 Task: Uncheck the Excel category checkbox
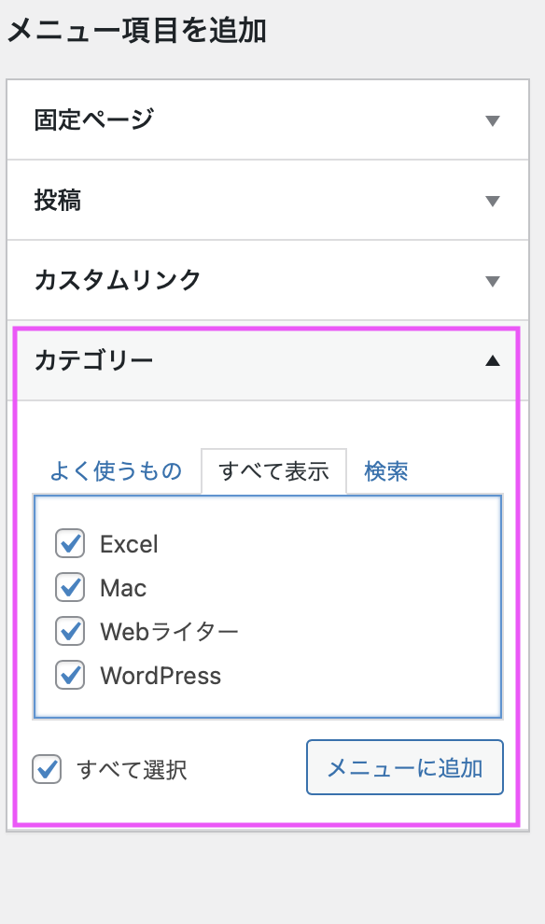coord(70,543)
